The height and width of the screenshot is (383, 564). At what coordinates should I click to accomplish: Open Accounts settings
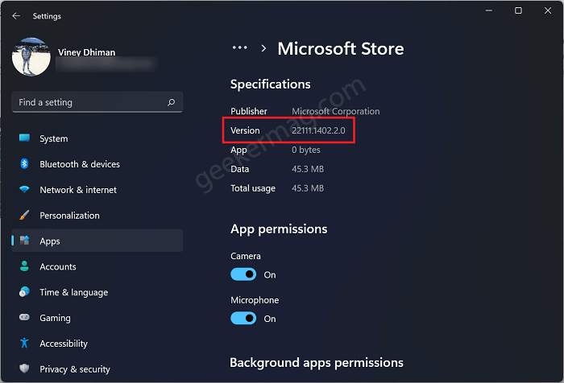[x=97, y=266]
